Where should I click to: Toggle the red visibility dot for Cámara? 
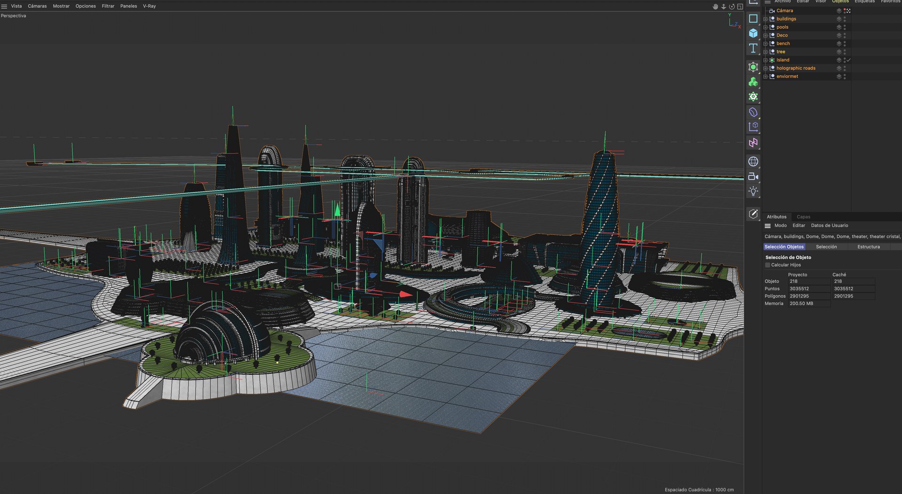(845, 9)
